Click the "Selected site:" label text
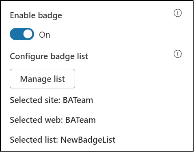This screenshot has width=194, height=152. [35, 100]
